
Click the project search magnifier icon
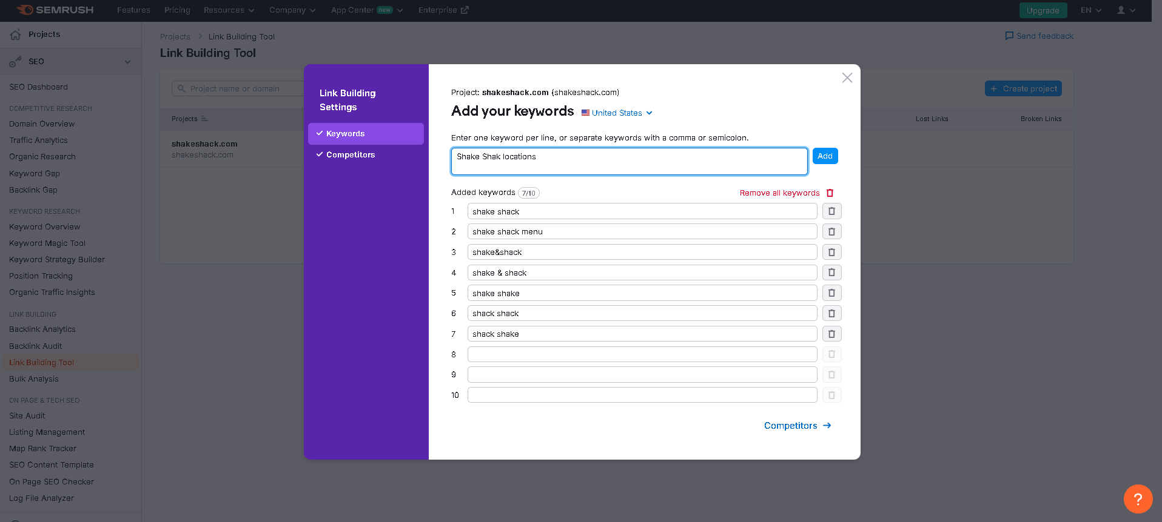181,89
